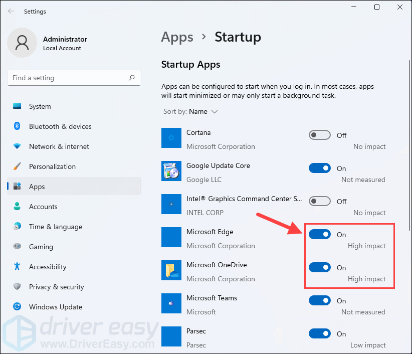Screen dimensions: 412x354
Task: Click the Microsoft OneDrive app icon
Action: (171, 270)
